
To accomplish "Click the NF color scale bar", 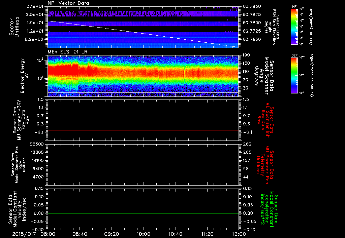I will [x=294, y=26].
